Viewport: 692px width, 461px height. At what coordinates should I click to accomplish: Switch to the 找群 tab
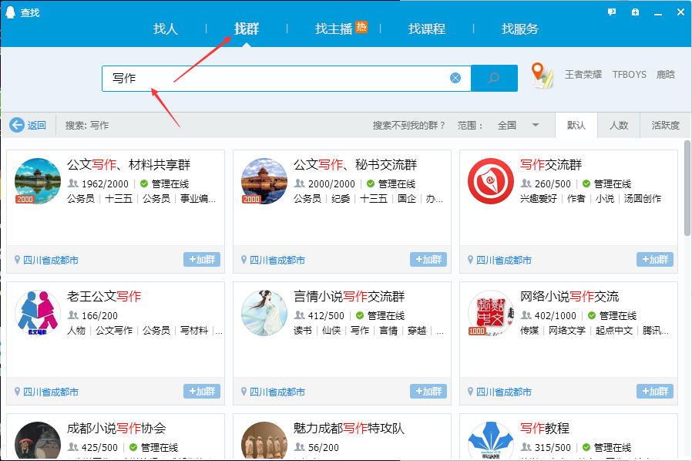247,29
